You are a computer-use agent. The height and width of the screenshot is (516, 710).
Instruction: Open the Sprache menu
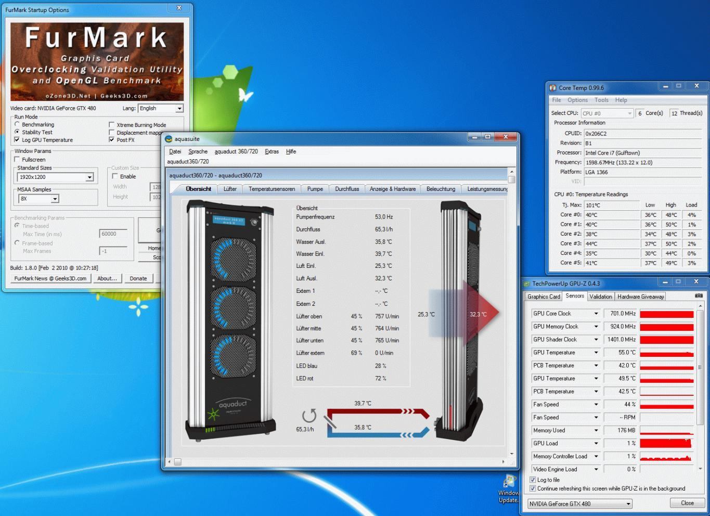198,151
